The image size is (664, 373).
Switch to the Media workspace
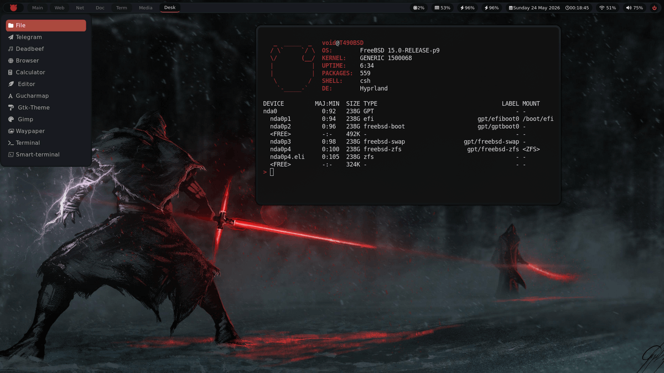pyautogui.click(x=146, y=8)
